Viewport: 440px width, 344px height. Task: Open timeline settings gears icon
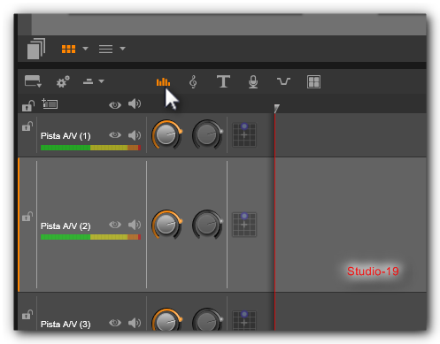pyautogui.click(x=63, y=81)
